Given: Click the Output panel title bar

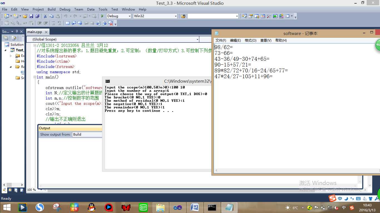Looking at the screenshot, I should 70,128.
